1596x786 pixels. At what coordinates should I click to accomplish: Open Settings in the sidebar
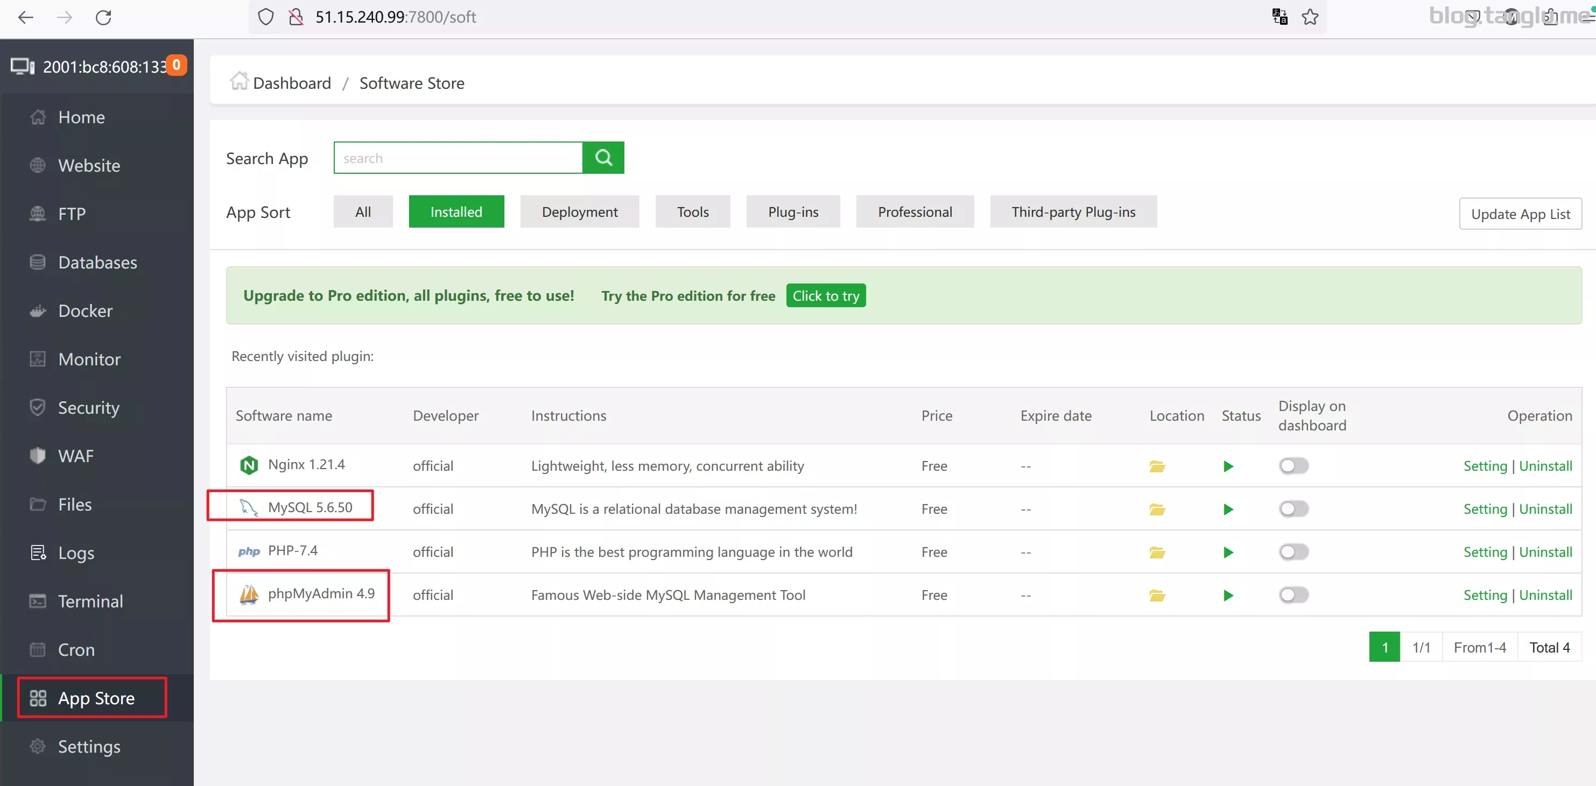tap(97, 746)
